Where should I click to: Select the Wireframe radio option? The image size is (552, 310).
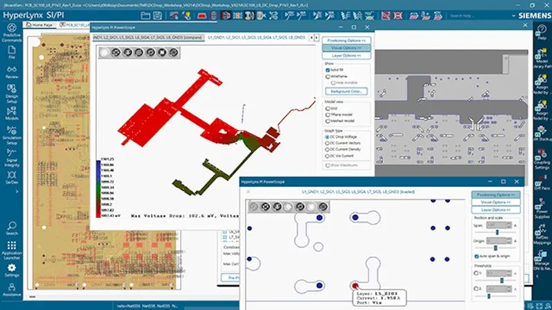[327, 76]
